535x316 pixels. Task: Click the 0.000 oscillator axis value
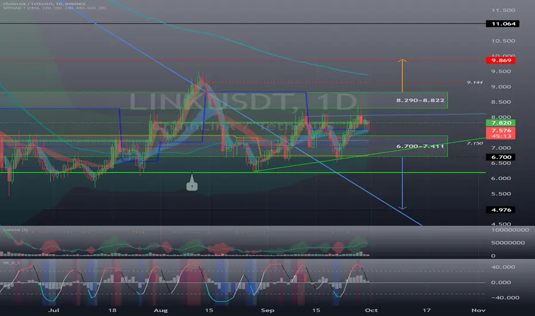click(x=501, y=283)
